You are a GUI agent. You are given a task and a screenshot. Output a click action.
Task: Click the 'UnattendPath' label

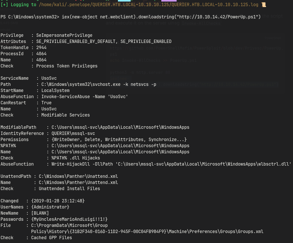tap(16, 176)
